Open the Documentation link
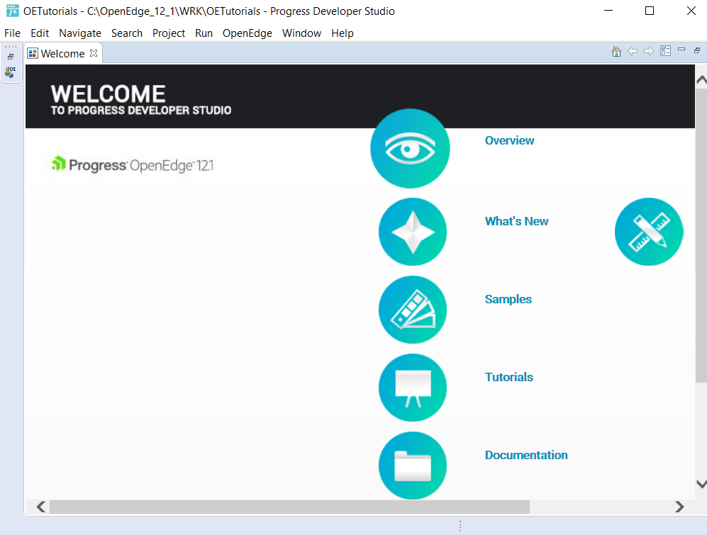The height and width of the screenshot is (535, 707). pos(526,455)
